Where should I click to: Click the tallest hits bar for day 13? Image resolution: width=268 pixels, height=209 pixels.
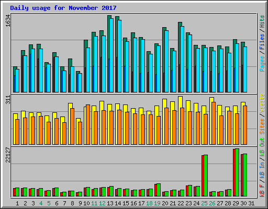(x=108, y=54)
